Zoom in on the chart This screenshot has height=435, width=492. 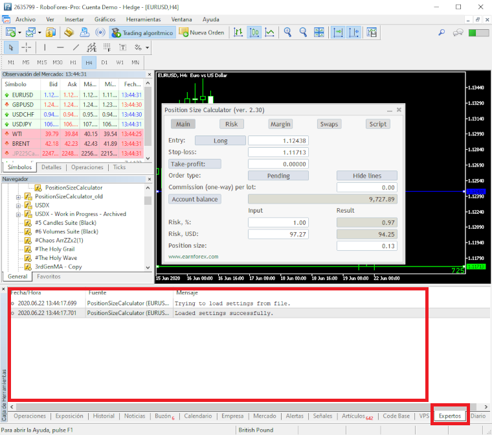pos(287,32)
